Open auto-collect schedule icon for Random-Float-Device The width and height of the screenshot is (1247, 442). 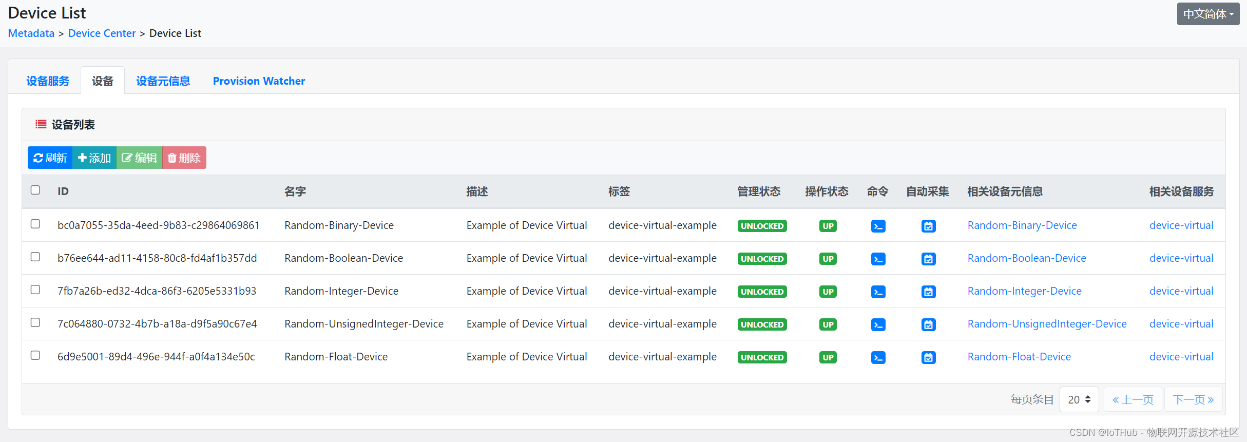(x=928, y=357)
